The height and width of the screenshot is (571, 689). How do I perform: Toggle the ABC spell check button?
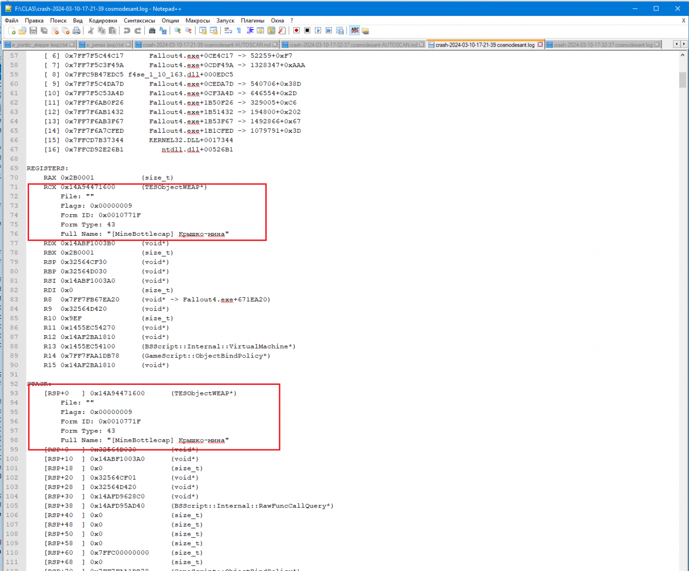pos(355,31)
